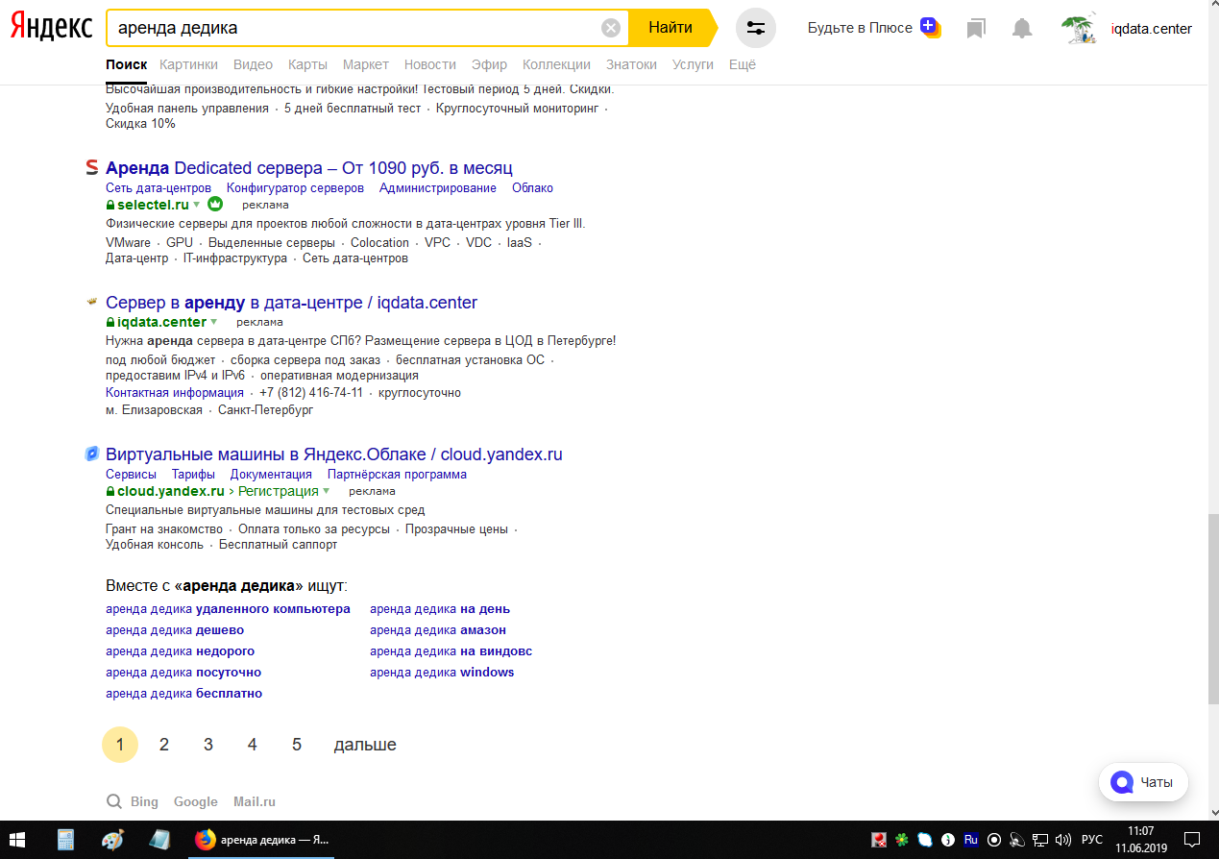Expand the cloud.yandex.ru Регистрация dropdown arrow
This screenshot has width=1219, height=859.
326,491
